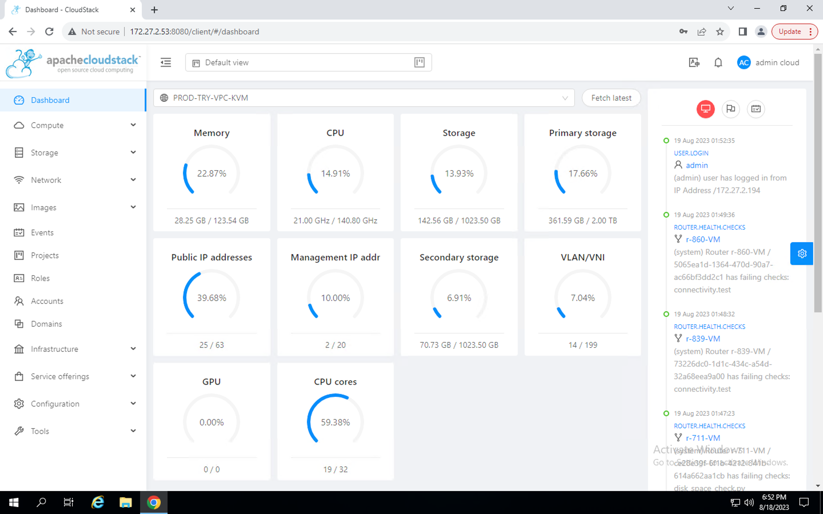Click the admin cloud AC avatar
Viewport: 823px width, 514px height.
744,63
